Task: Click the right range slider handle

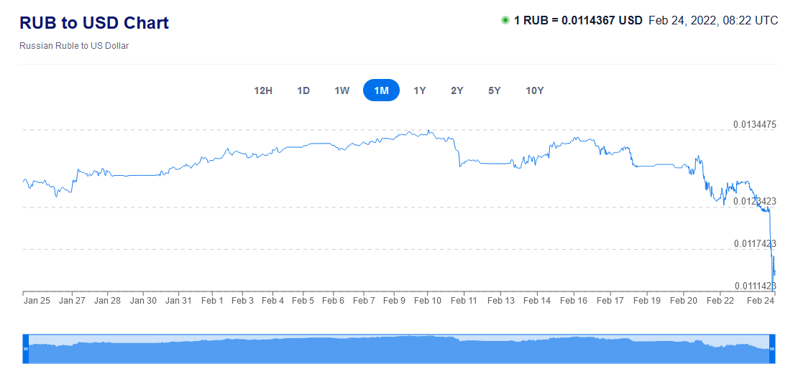Action: point(772,348)
